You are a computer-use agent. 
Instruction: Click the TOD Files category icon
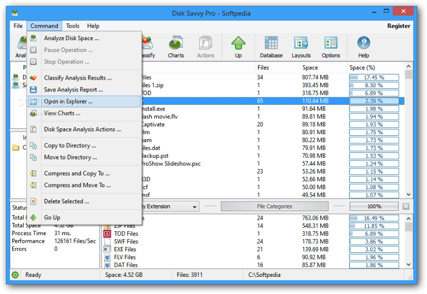pos(107,234)
